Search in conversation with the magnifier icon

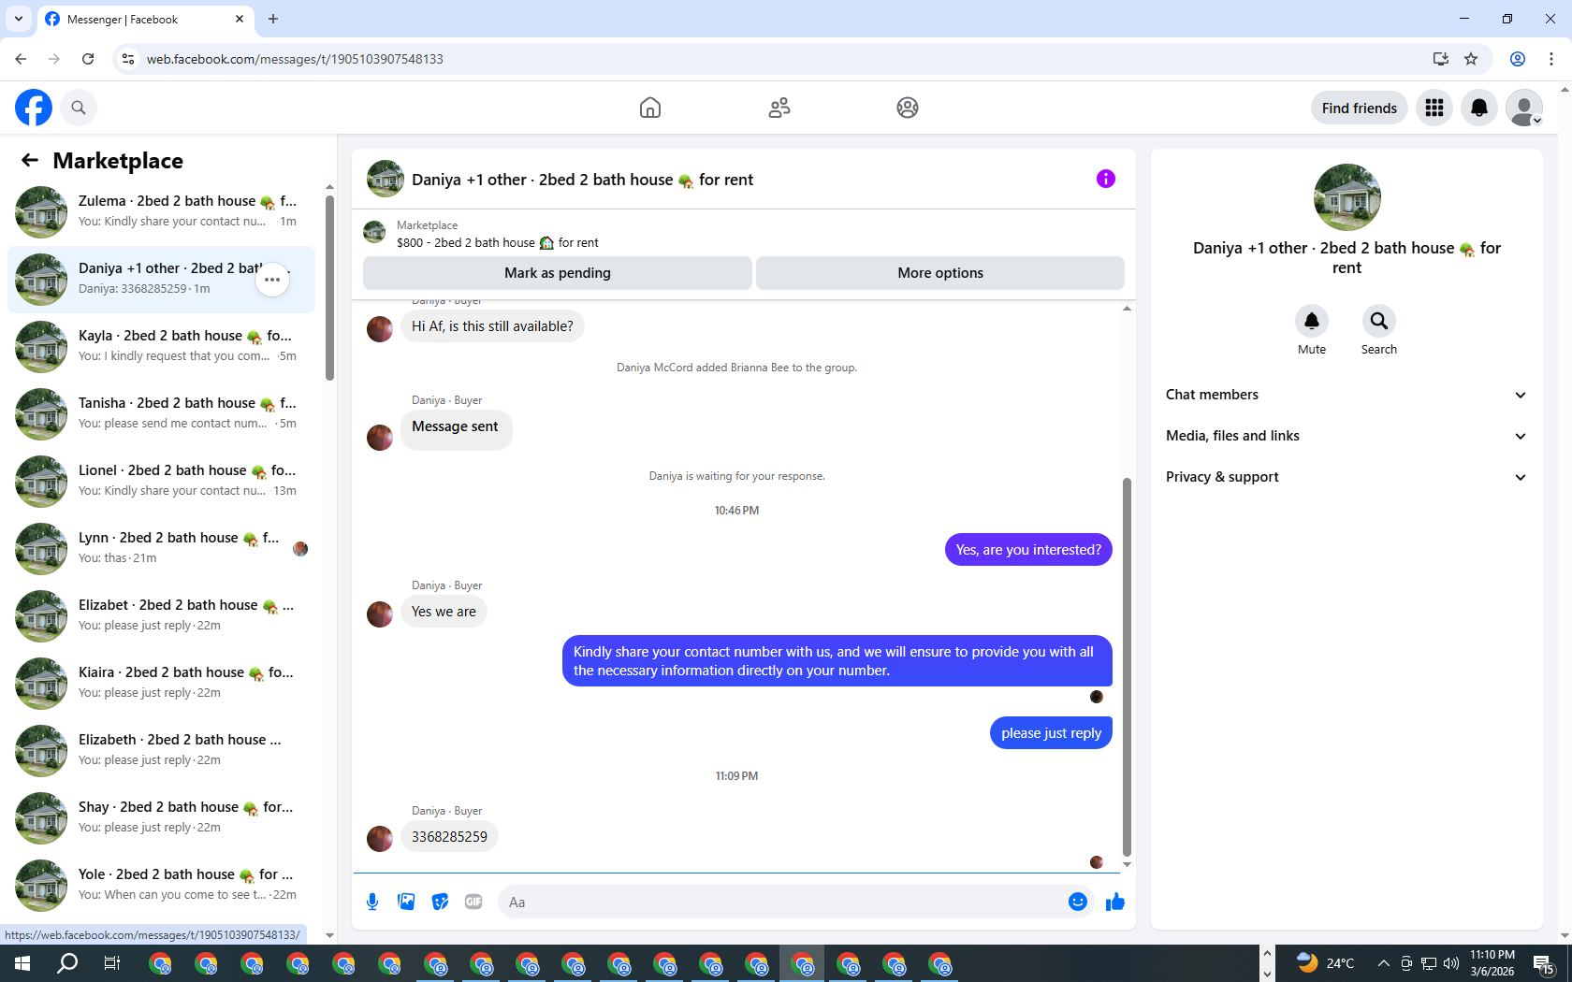coord(1379,321)
